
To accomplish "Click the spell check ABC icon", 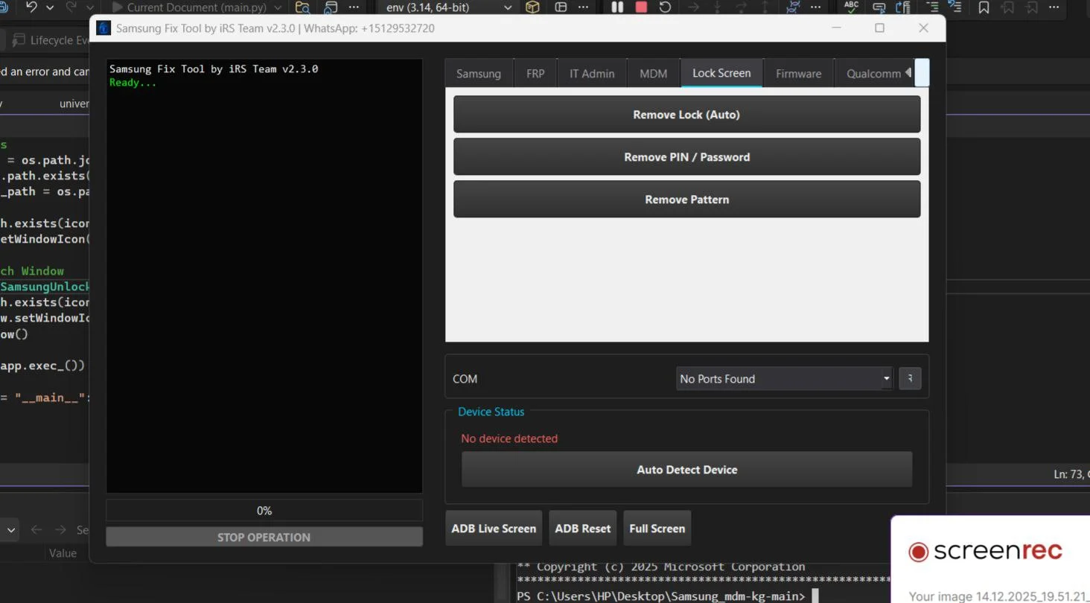I will 851,7.
